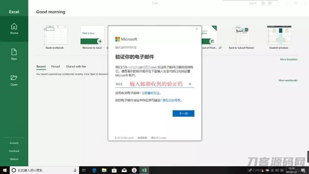Open Account settings in sidebar
This screenshot has width=309, height=174.
point(14,143)
